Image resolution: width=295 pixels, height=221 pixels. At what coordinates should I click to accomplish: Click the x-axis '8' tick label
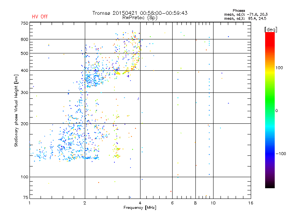coord(195,203)
